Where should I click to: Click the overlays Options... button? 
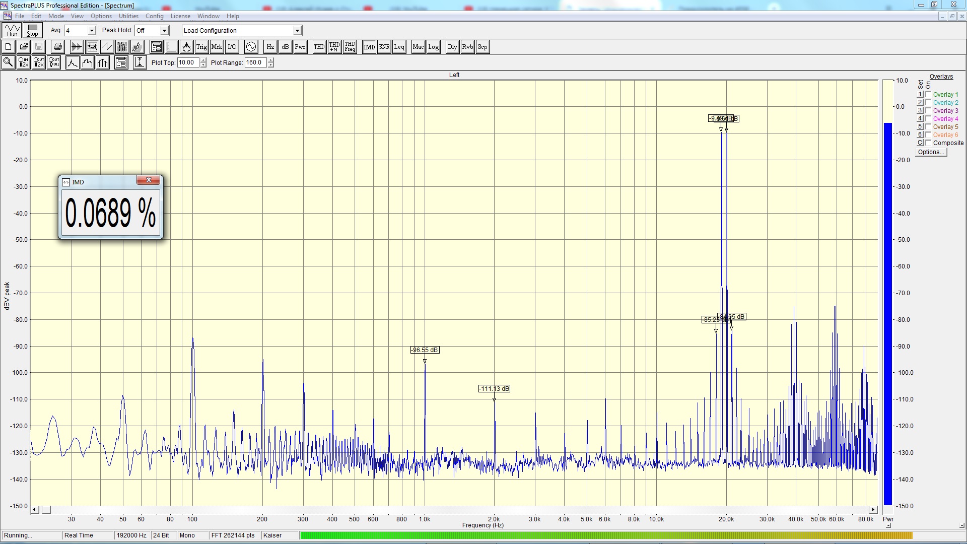931,152
